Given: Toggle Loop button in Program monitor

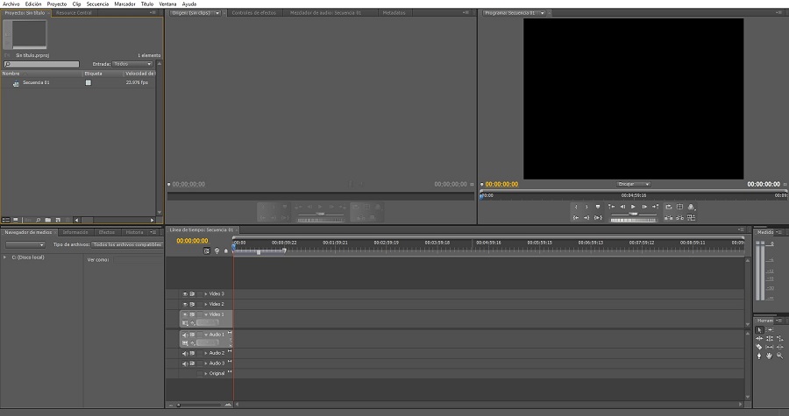Looking at the screenshot, I should (x=669, y=207).
